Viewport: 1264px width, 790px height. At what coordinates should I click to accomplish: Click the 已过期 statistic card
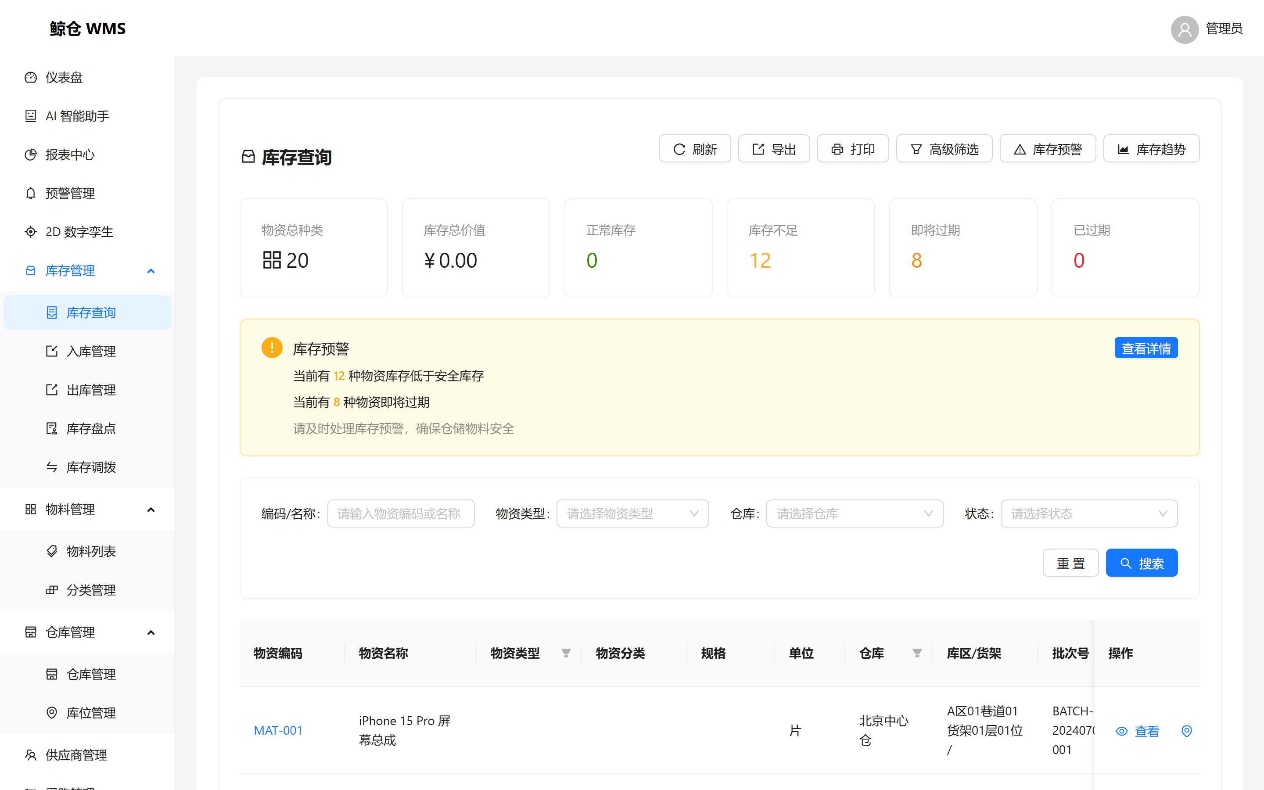tap(1125, 248)
